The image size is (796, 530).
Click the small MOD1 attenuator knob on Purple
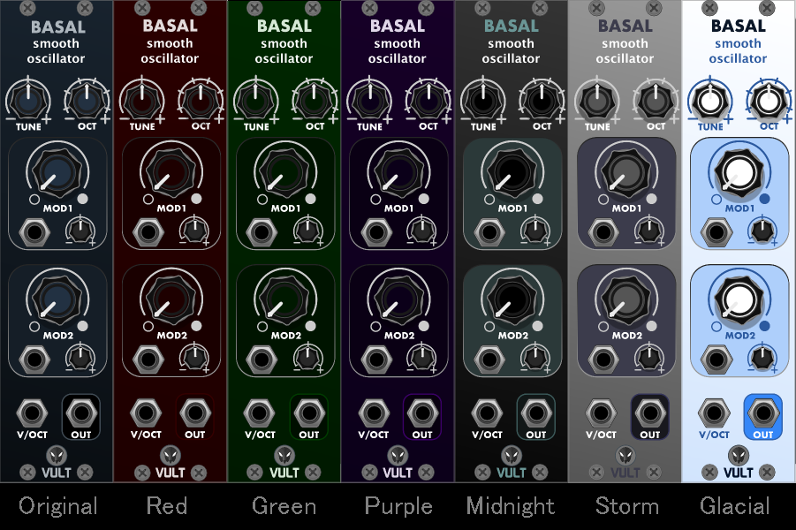coord(421,231)
